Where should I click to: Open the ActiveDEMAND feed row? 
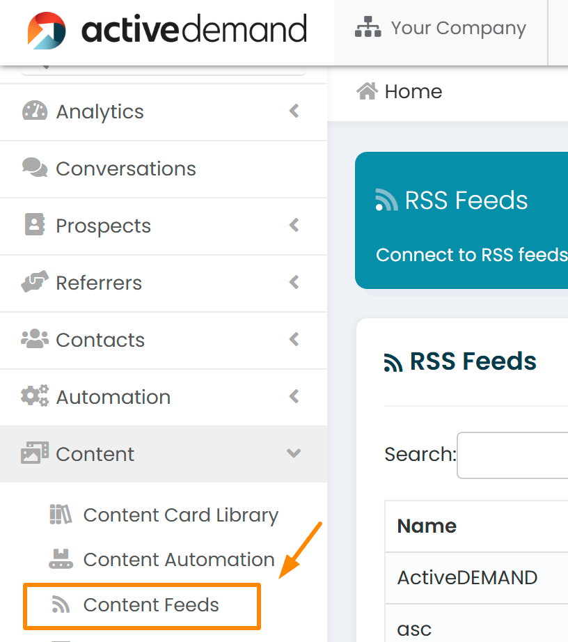pyautogui.click(x=476, y=578)
